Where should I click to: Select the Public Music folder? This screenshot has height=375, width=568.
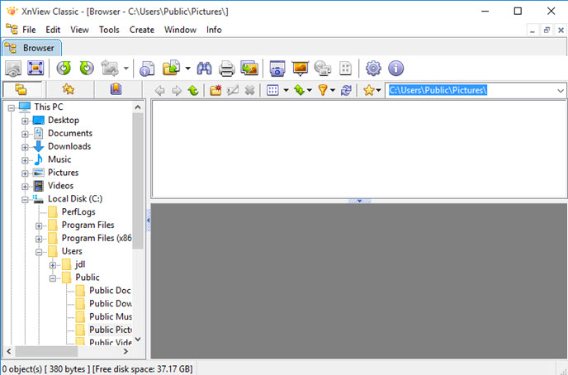tap(111, 316)
